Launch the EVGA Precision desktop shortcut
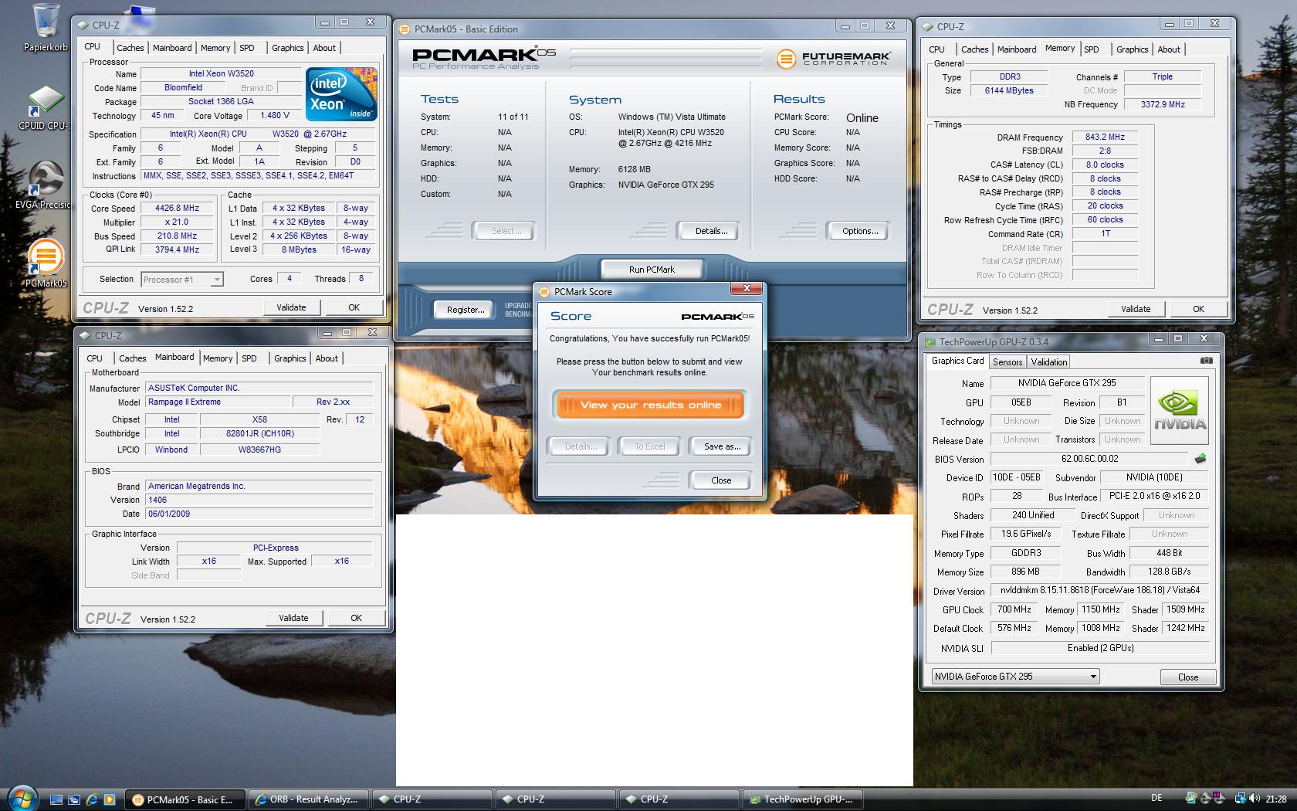The width and height of the screenshot is (1297, 811). point(46,185)
